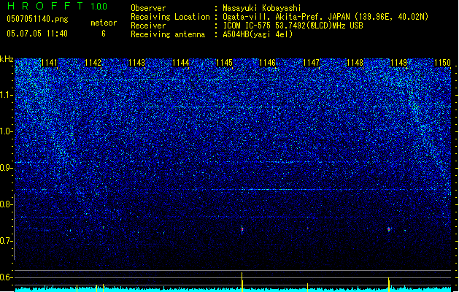This screenshot has width=459, height=292.
Task: Click the Receiver field label
Action: (x=148, y=26)
